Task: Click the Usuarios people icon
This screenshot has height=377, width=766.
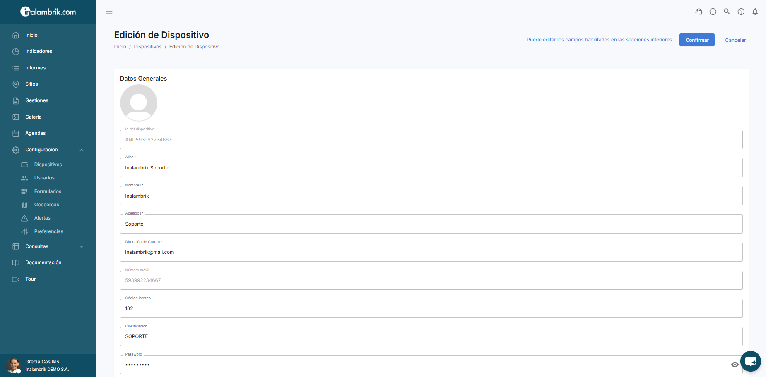Action: (x=24, y=178)
